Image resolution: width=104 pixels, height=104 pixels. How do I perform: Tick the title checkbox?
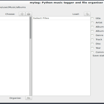pyautogui.click(x=92, y=18)
